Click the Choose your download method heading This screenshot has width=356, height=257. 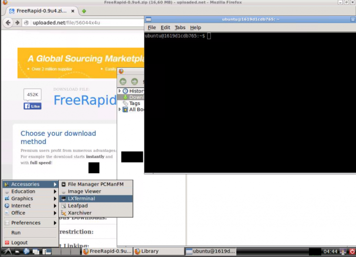tap(58, 137)
